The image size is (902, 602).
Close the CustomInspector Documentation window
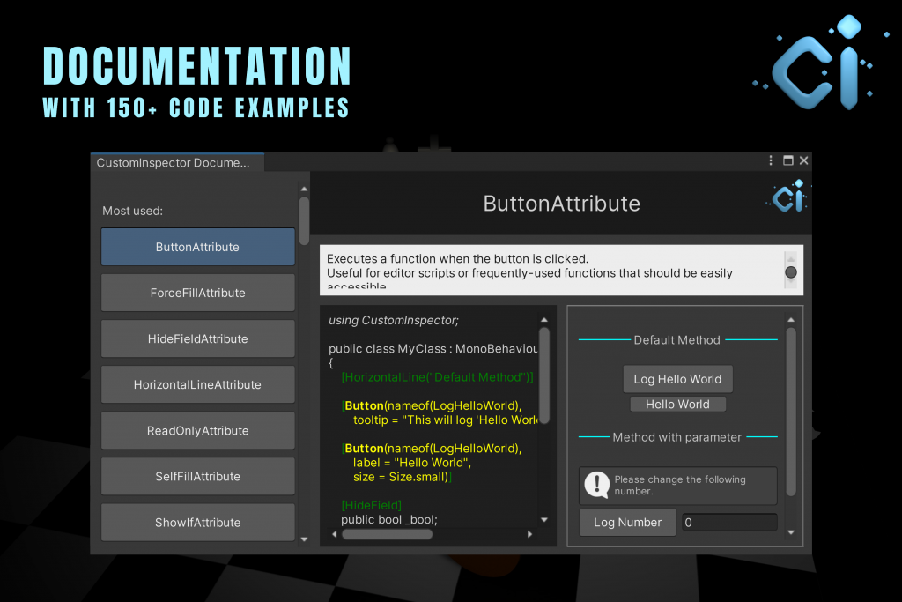[803, 160]
